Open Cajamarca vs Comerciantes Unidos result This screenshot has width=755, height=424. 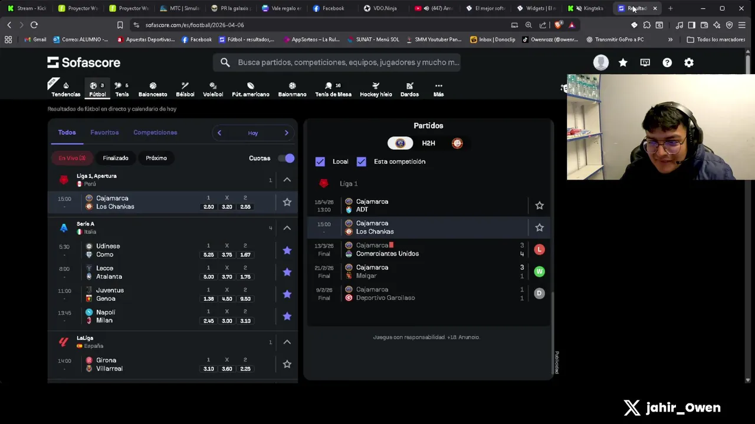coord(429,250)
